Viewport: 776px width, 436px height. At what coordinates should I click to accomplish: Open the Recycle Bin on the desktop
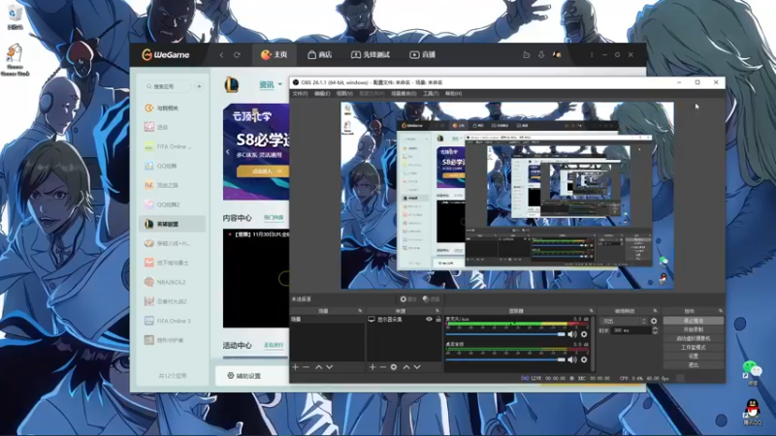(15, 16)
